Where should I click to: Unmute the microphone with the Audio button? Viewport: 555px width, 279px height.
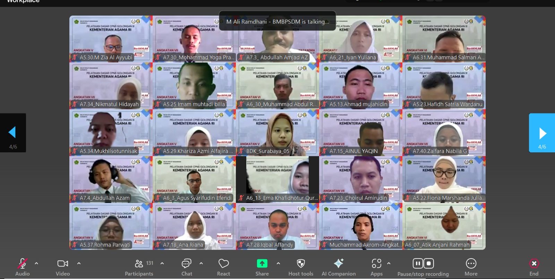click(22, 264)
